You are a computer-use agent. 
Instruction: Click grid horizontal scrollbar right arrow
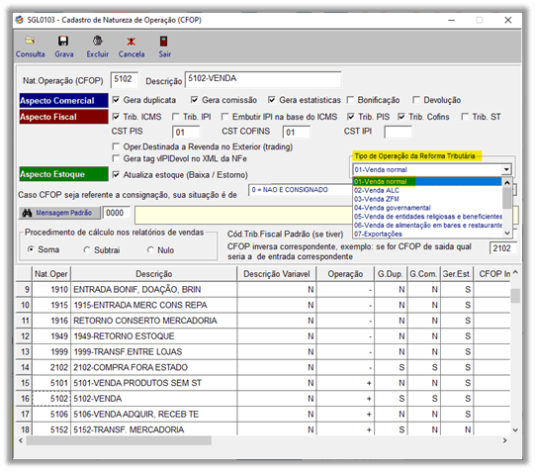pyautogui.click(x=505, y=440)
